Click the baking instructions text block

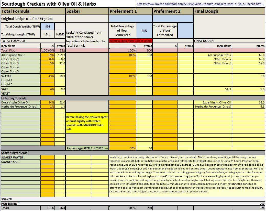point(187,175)
